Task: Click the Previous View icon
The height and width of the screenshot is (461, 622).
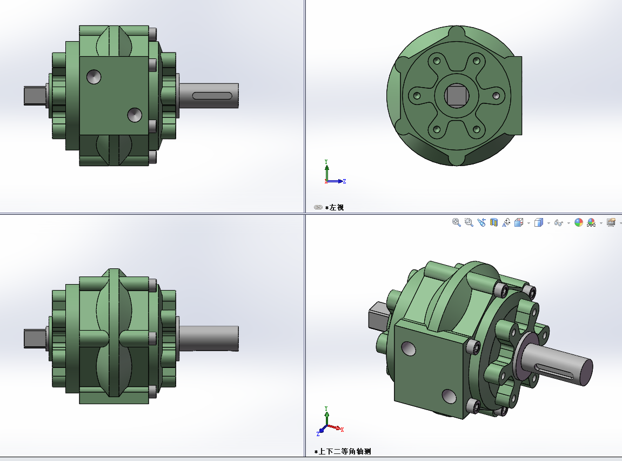Action: (x=481, y=222)
